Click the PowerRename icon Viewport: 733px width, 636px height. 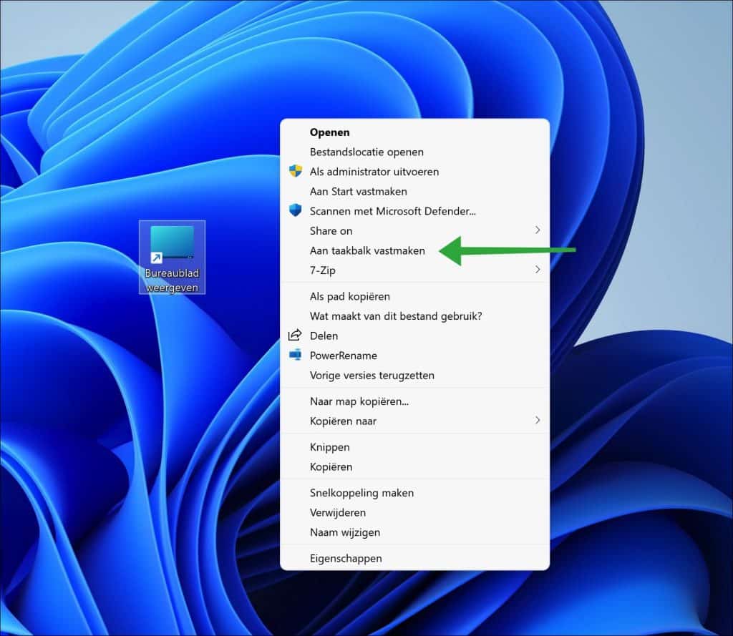(x=295, y=356)
